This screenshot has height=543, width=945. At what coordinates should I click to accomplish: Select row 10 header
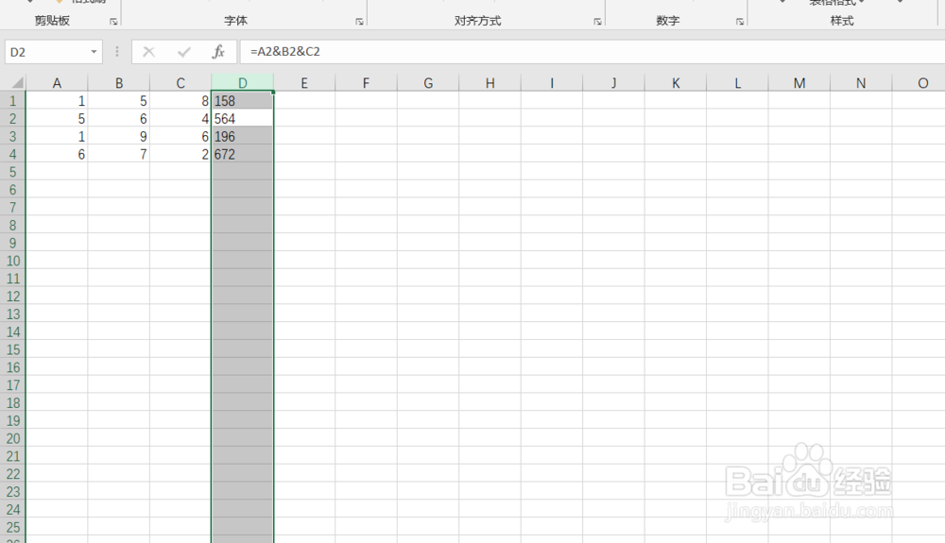coord(12,261)
